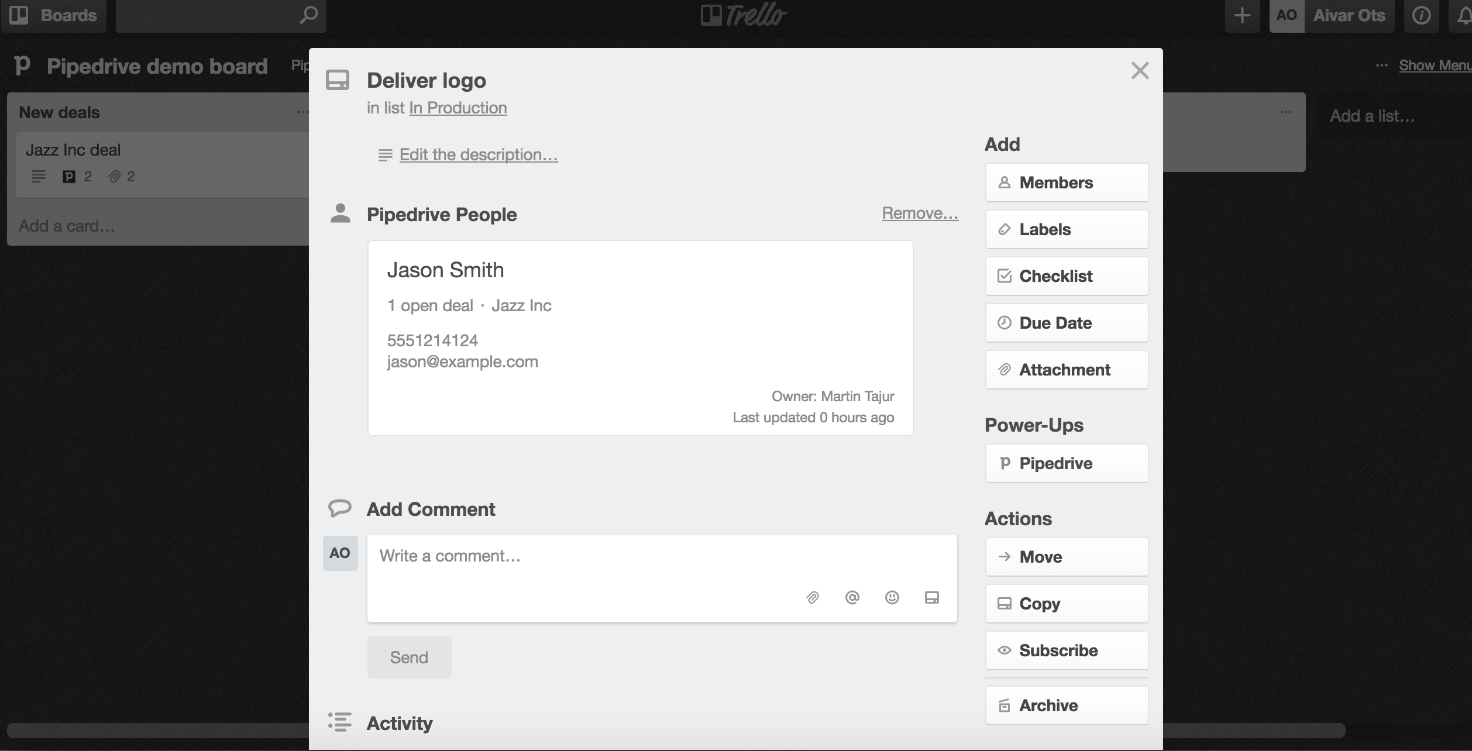The height and width of the screenshot is (751, 1472).
Task: Click Edit the description link
Action: [478, 155]
